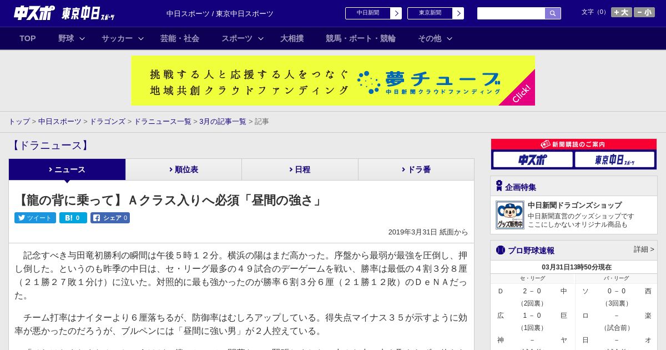Click arrow next to 東京新聞 button

(x=458, y=13)
